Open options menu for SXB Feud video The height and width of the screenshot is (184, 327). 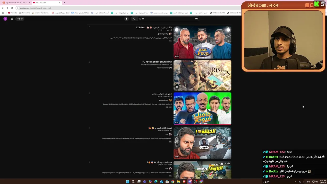[89, 27]
